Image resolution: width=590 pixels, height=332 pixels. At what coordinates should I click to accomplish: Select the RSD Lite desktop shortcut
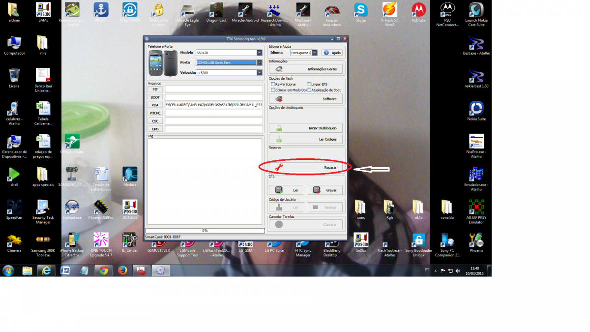click(418, 13)
